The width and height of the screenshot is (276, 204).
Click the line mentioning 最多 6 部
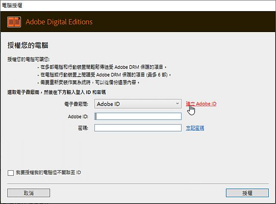(x=104, y=75)
